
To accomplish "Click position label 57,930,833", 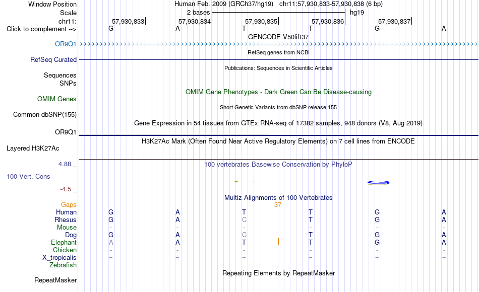I will [128, 21].
